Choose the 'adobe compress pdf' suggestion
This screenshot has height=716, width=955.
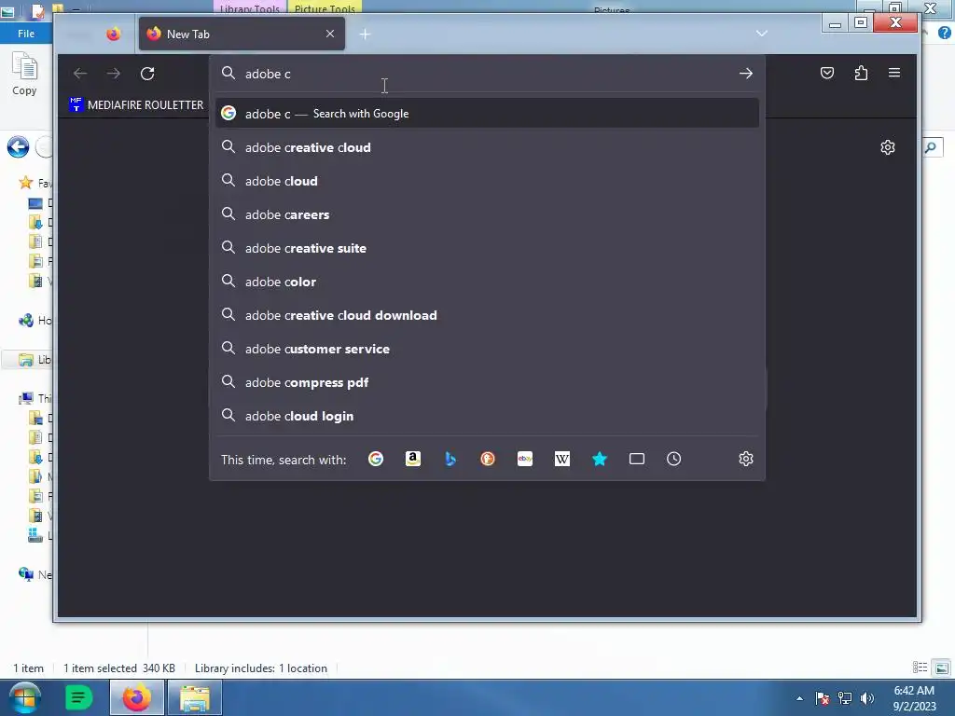pyautogui.click(x=487, y=382)
